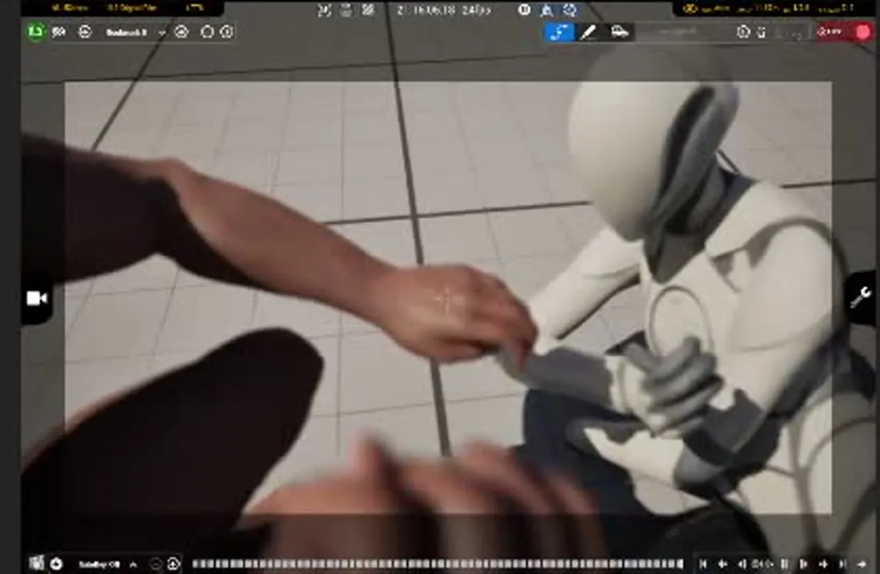Select the pen drawing tool

pos(588,32)
